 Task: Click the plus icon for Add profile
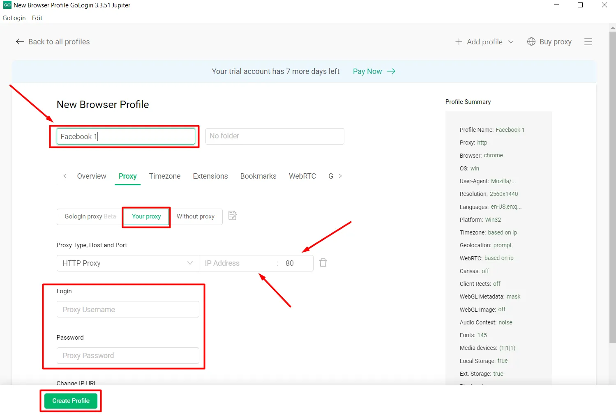[459, 41]
